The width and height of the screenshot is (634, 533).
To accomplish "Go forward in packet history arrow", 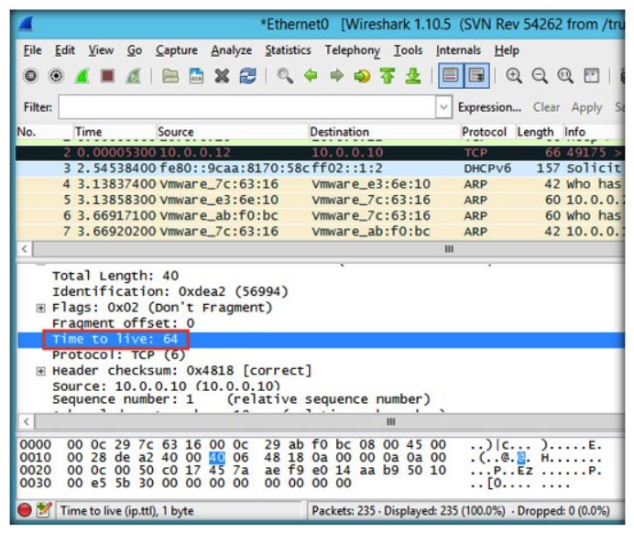I will 336,76.
